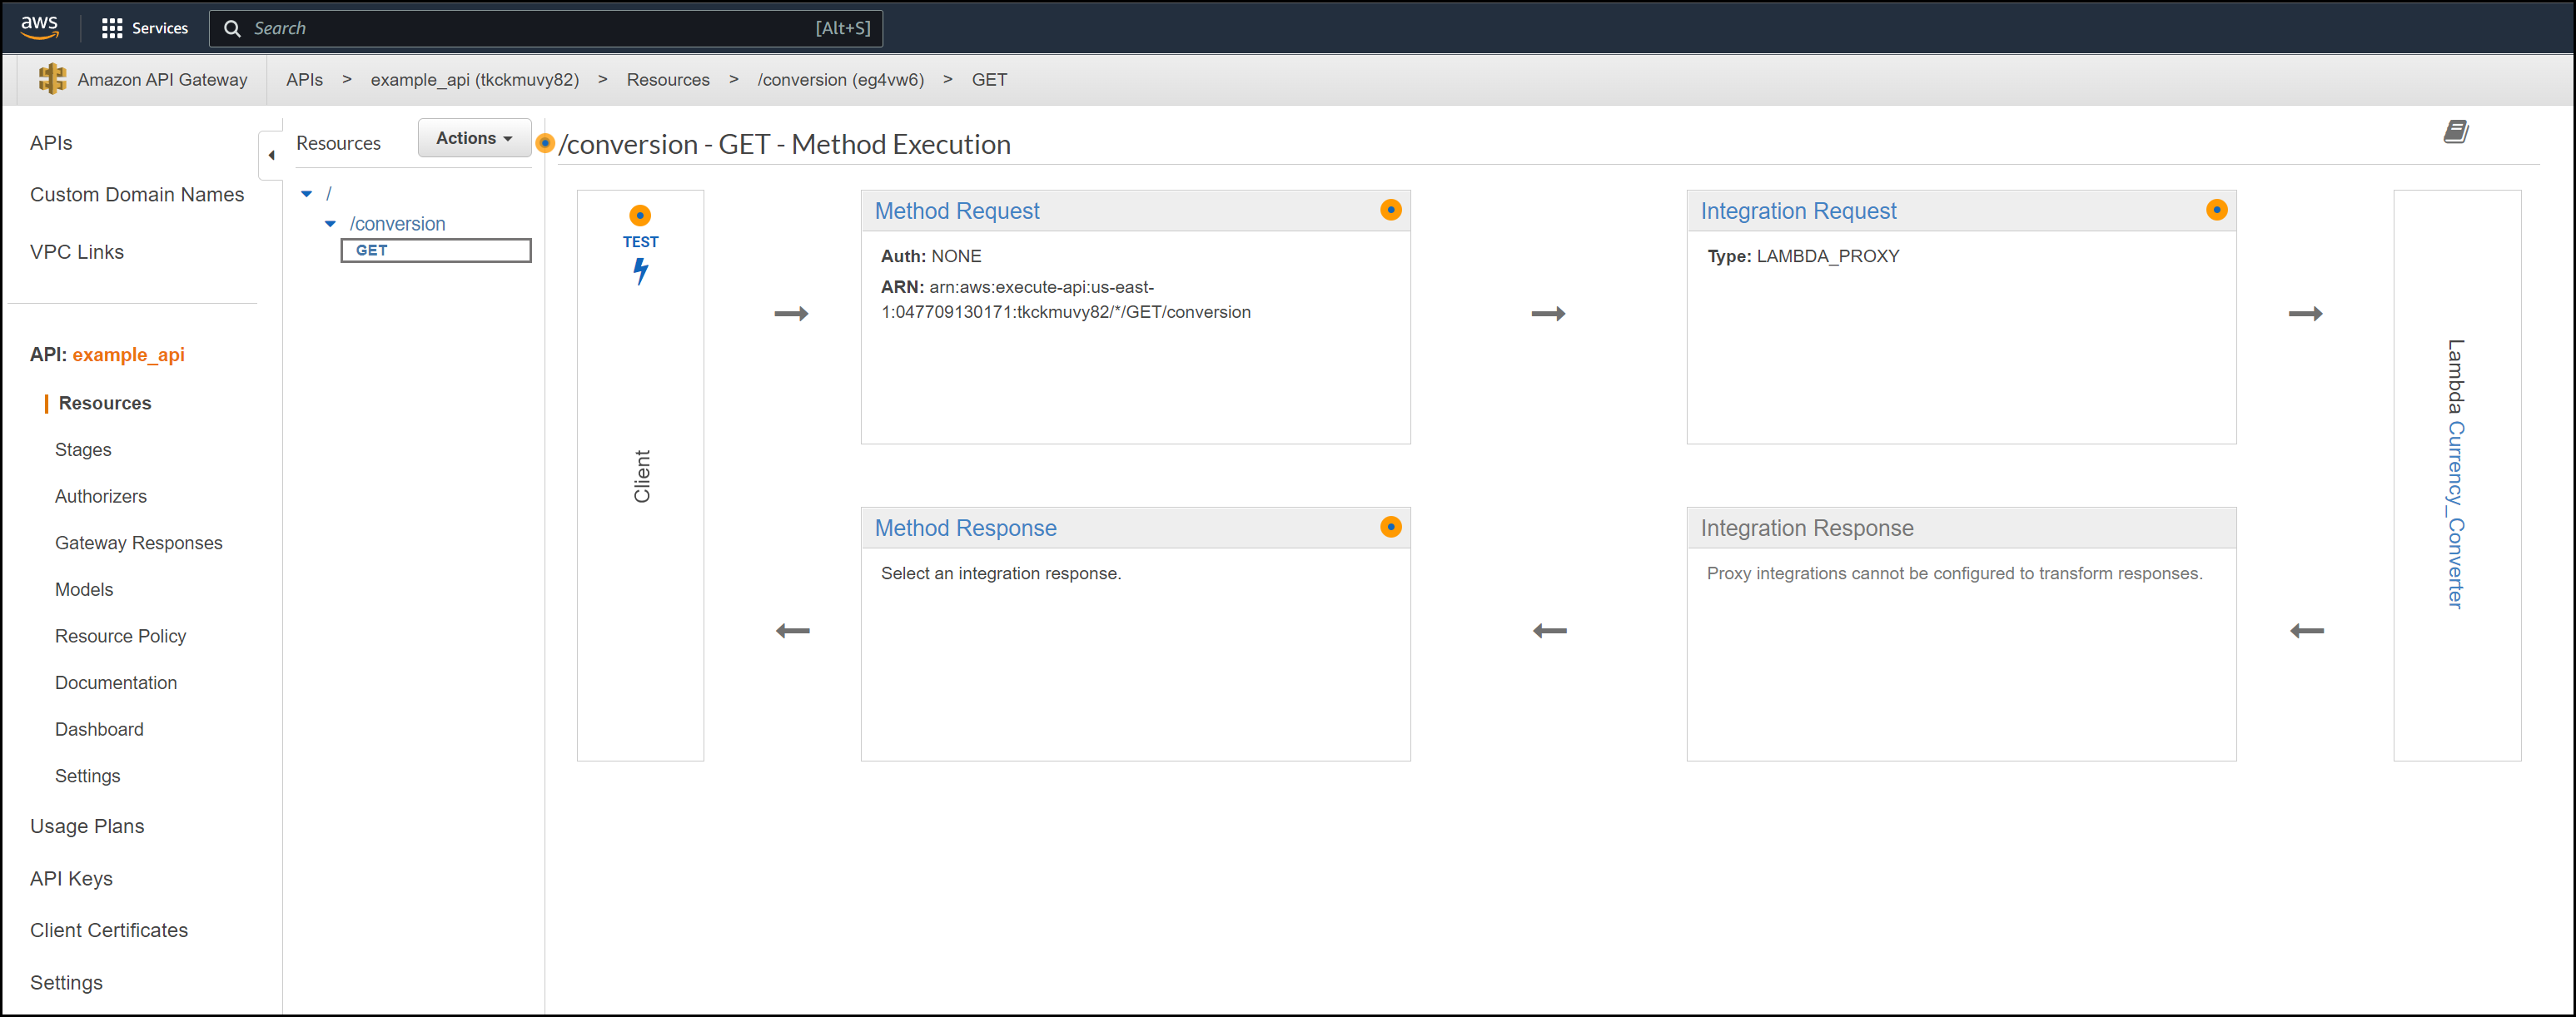Click the orange indicator beside Method Execution title
The width and height of the screenshot is (2576, 1017).
tap(545, 144)
